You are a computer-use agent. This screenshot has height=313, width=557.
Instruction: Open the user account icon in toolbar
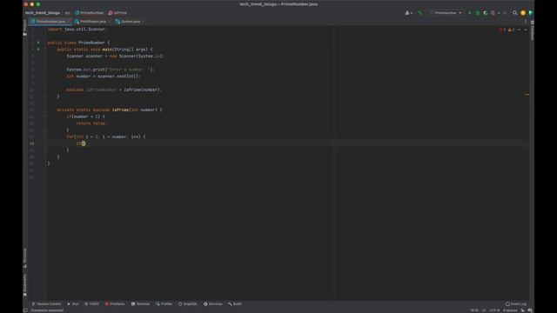pyautogui.click(x=408, y=13)
